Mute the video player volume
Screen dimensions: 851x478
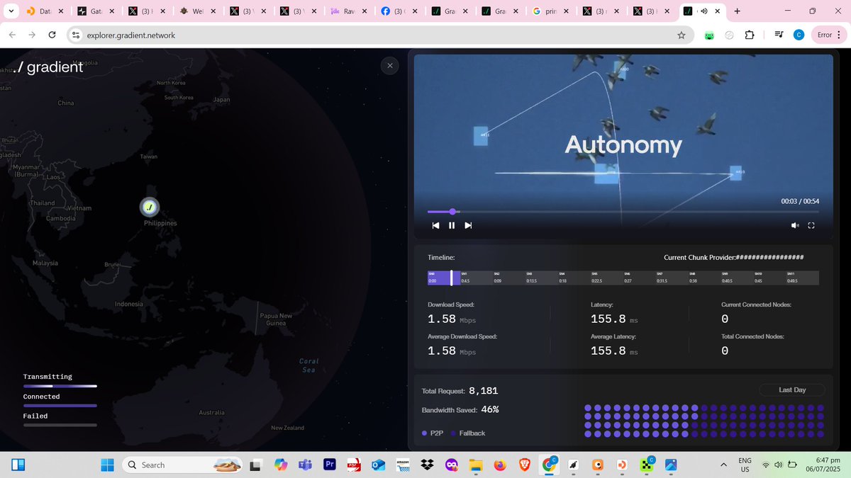[795, 225]
